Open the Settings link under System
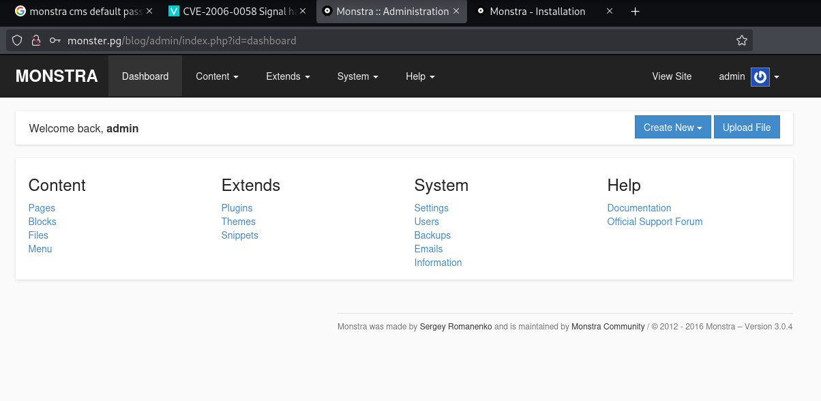Image resolution: width=821 pixels, height=401 pixels. (x=432, y=208)
